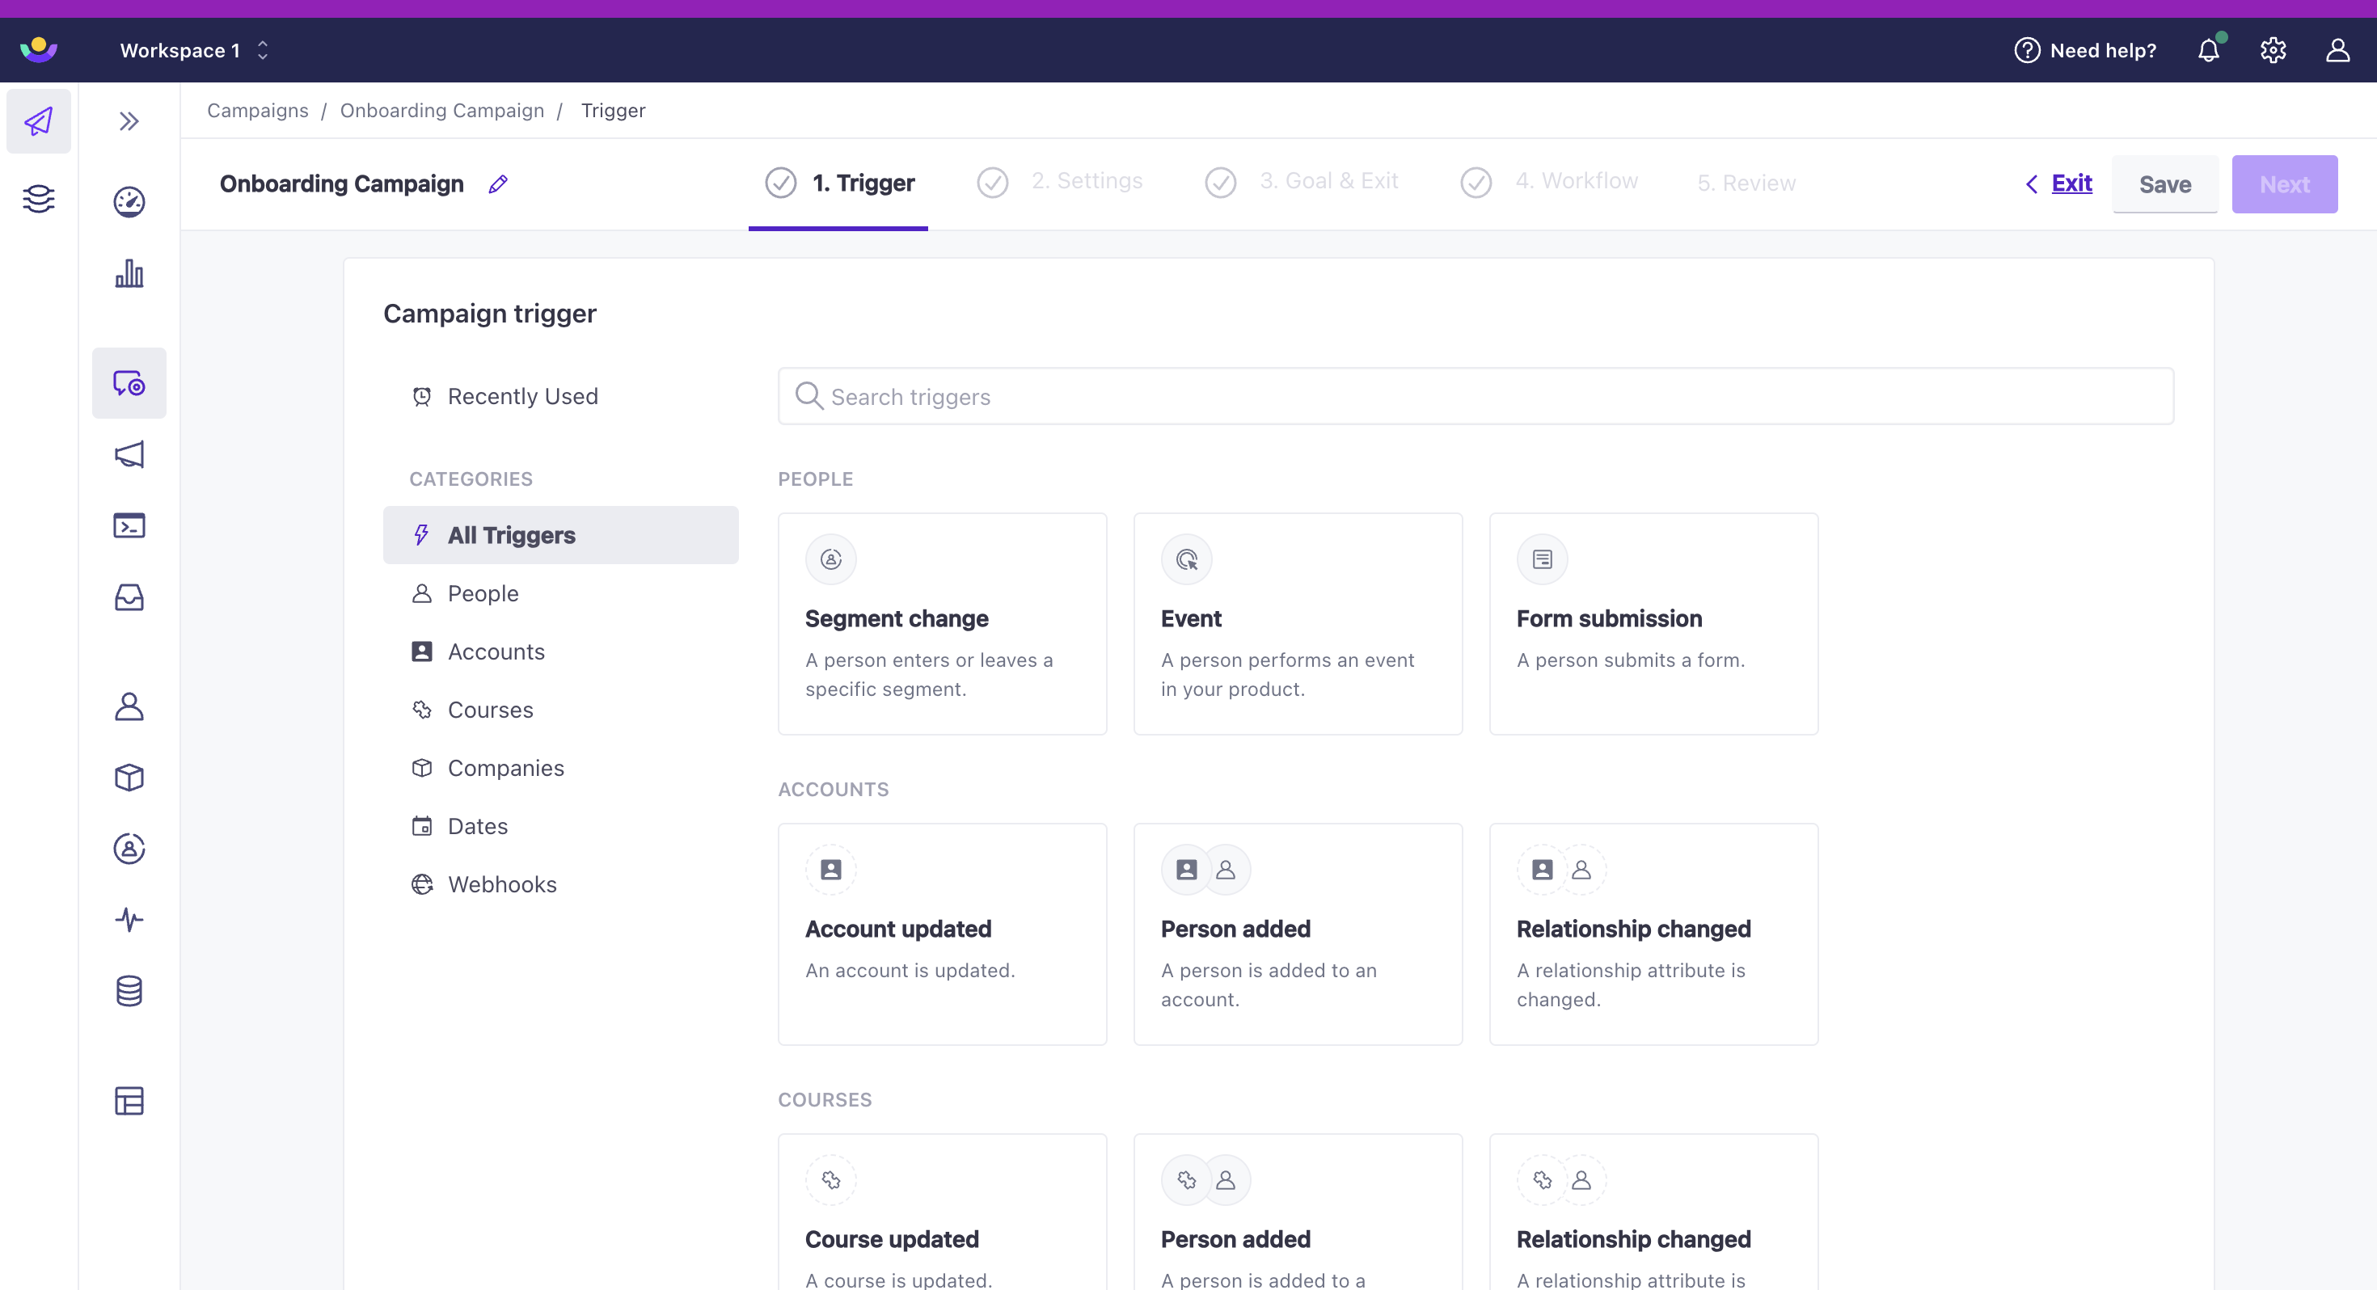Open the settings gear icon
2377x1290 pixels.
[x=2273, y=50]
